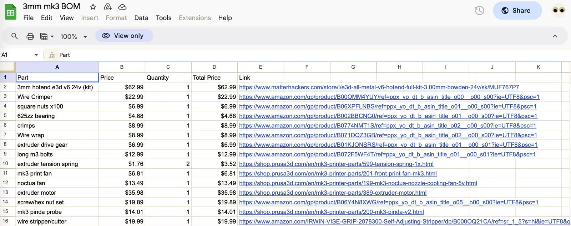
Task: Open the matterhackers hotend link
Action: [x=379, y=87]
